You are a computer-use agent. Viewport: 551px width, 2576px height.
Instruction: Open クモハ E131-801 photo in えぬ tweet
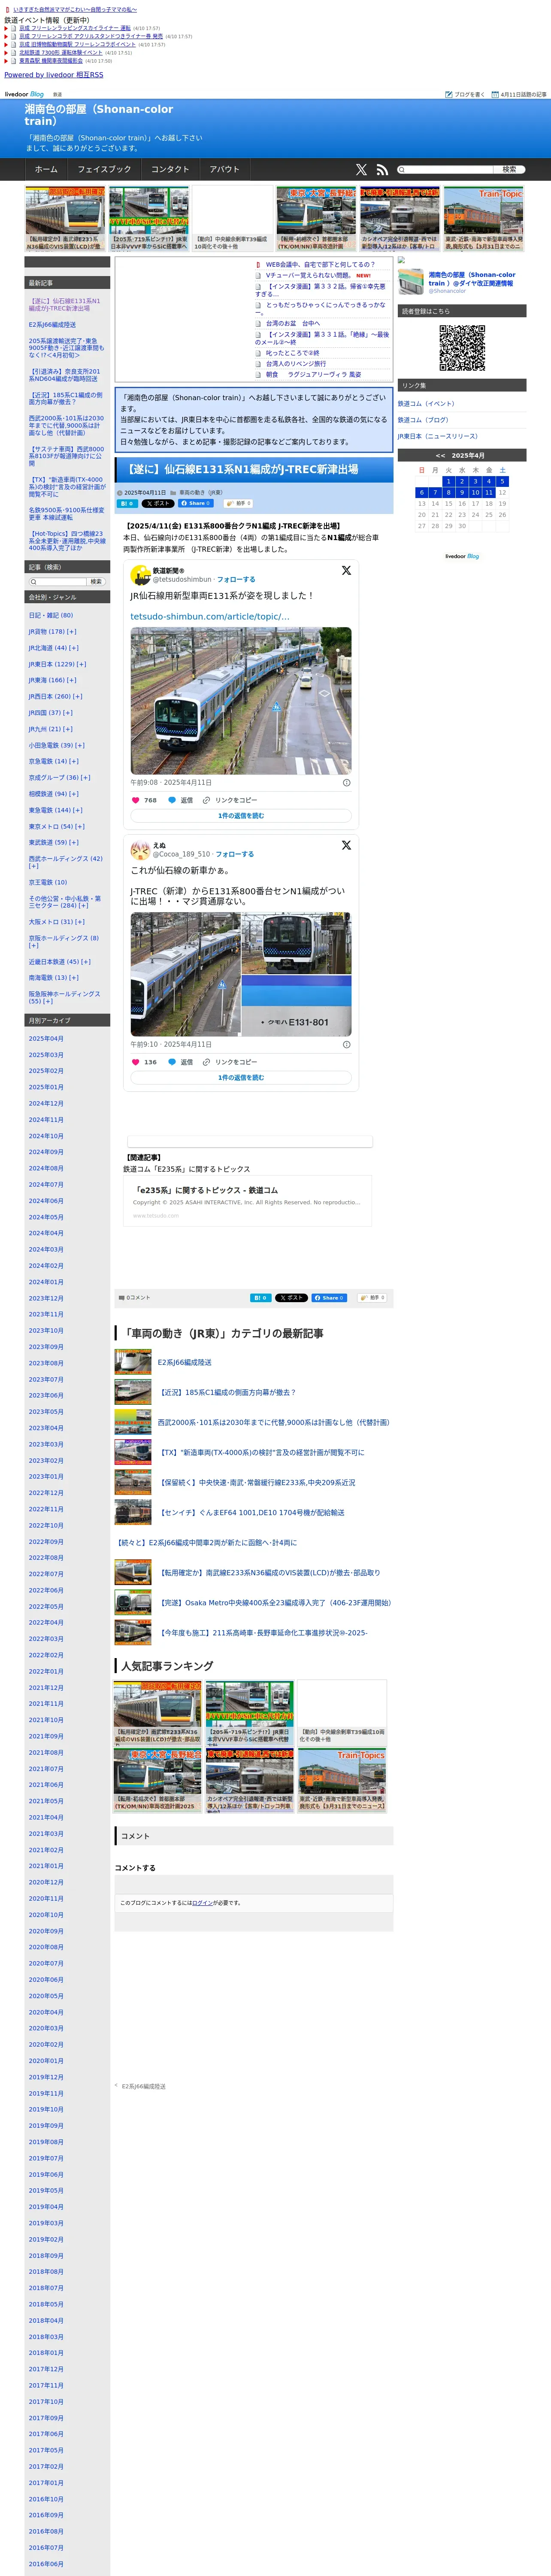click(297, 1006)
